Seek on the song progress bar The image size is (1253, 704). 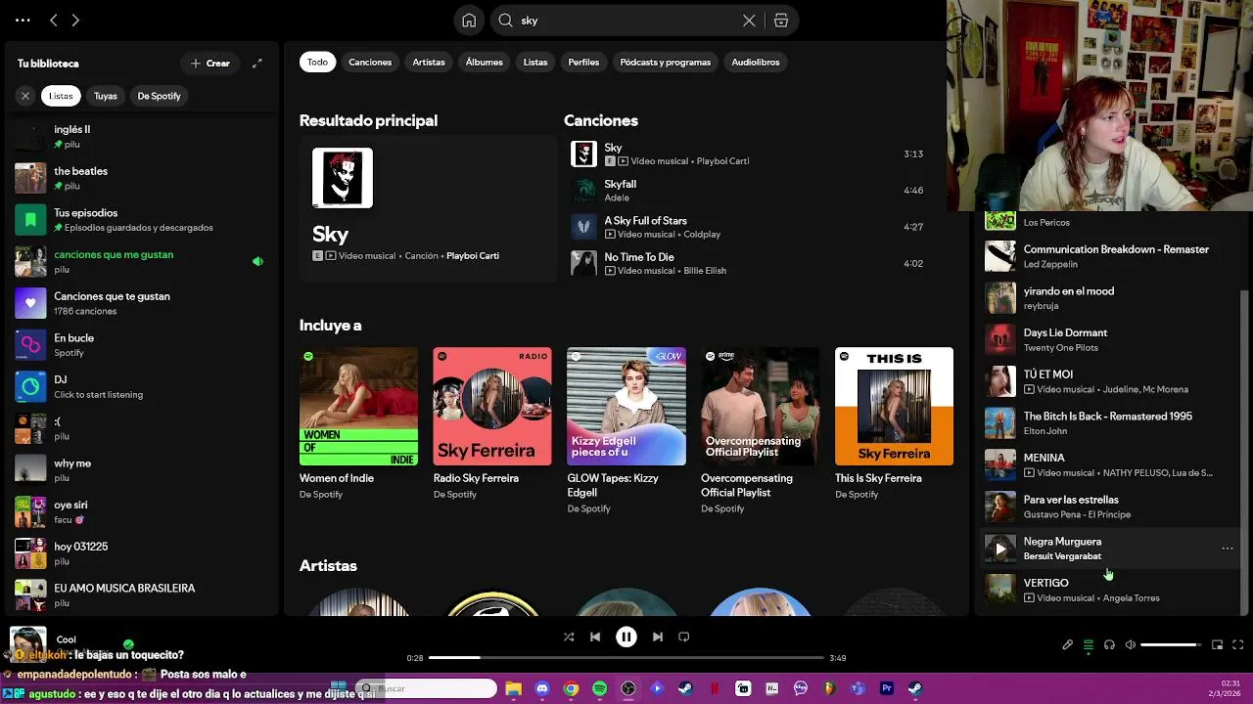coord(626,658)
